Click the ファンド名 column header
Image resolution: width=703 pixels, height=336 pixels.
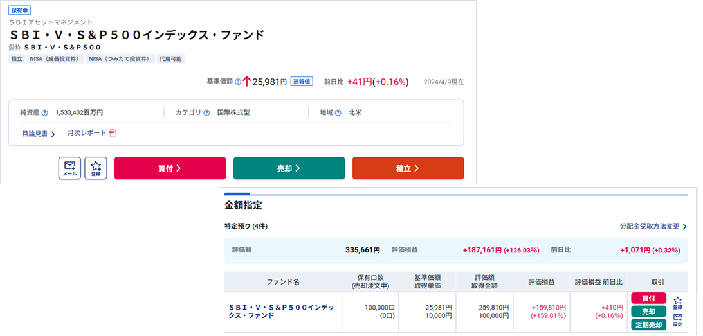pyautogui.click(x=283, y=282)
